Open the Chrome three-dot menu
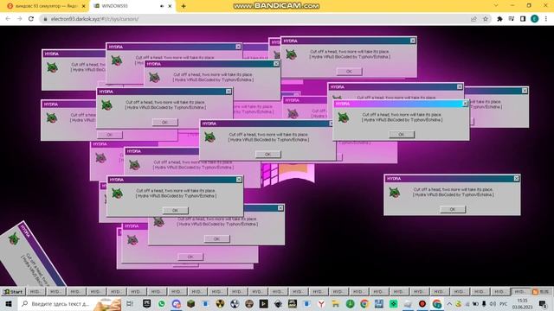The image size is (554, 311). click(546, 19)
